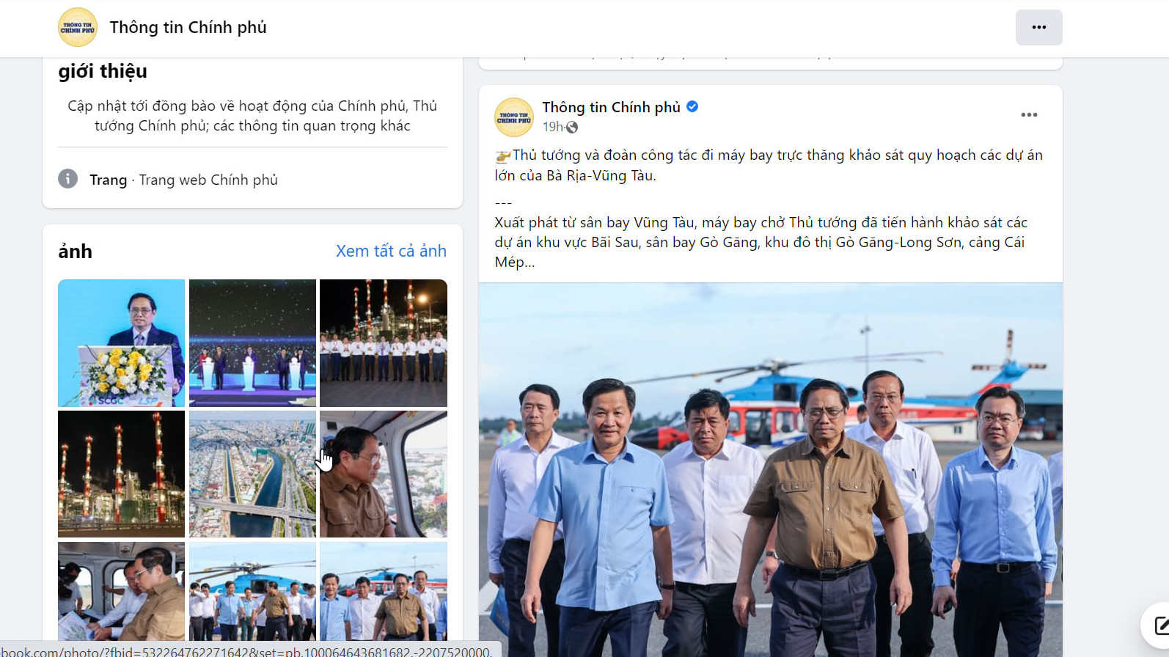The width and height of the screenshot is (1169, 657).
Task: Click the Thông tin Chính phủ header logo
Action: point(78,27)
